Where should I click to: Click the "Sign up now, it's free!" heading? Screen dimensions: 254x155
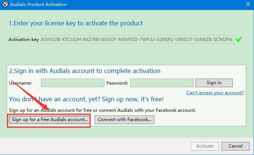[x=86, y=99]
